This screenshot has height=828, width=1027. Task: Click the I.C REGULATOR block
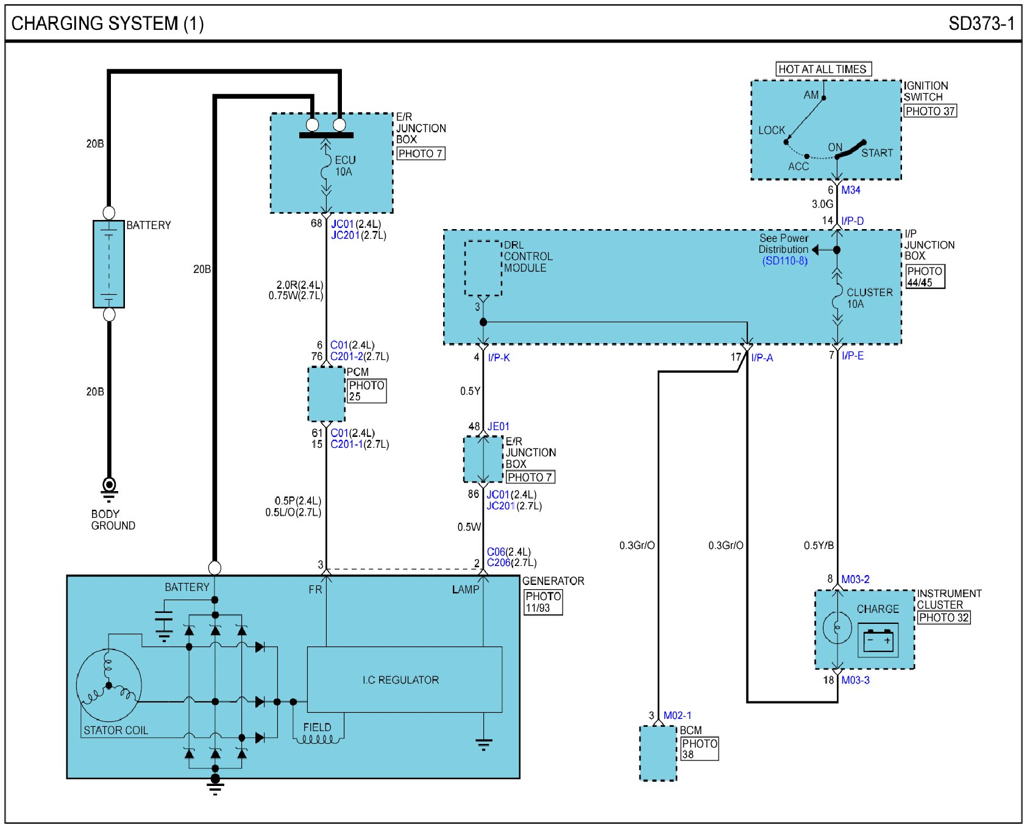tap(404, 679)
